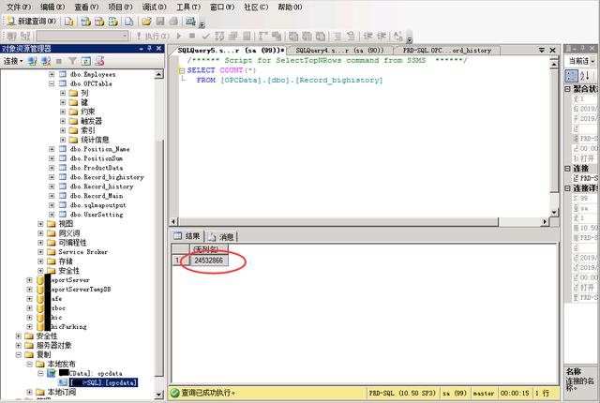Toggle Include Client Statistics icon

[277, 36]
